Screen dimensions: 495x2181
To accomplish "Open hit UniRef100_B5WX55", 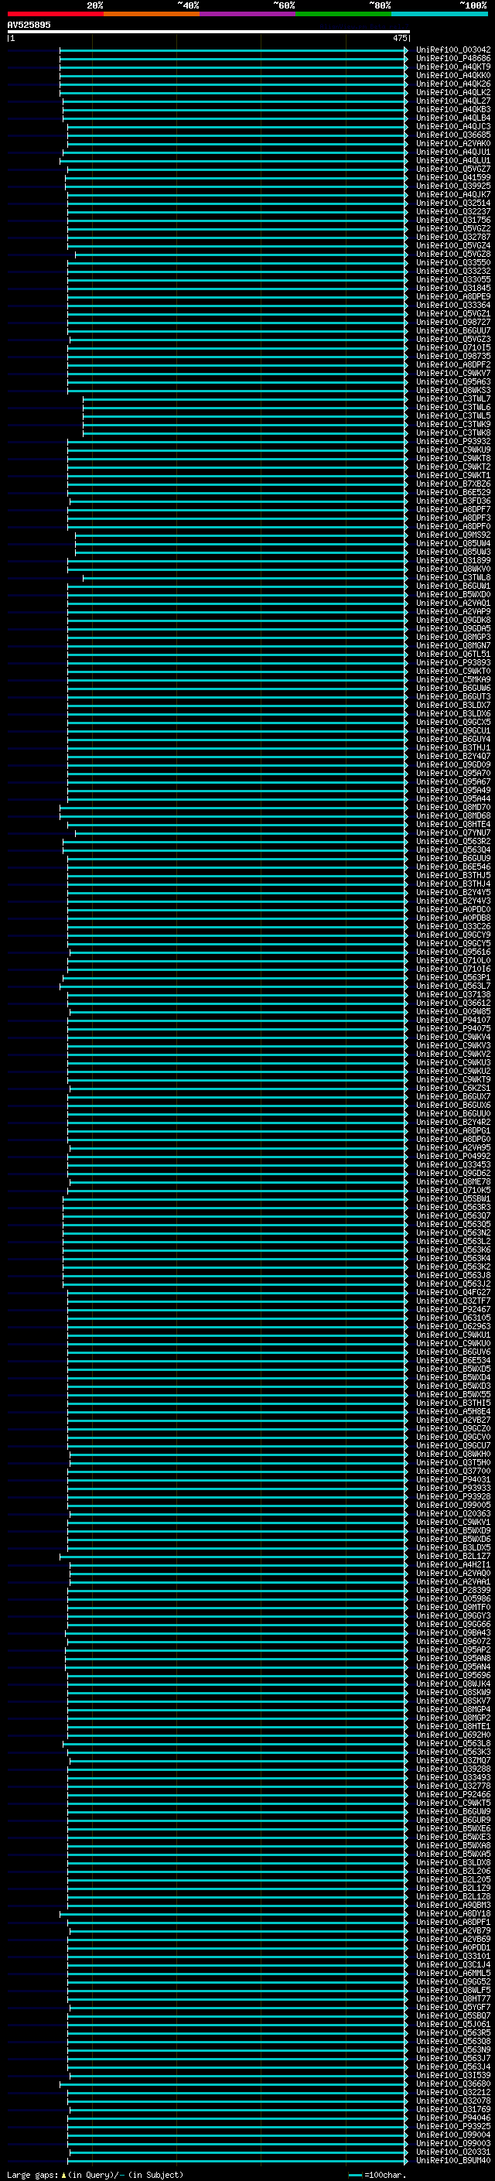I will point(453,1394).
